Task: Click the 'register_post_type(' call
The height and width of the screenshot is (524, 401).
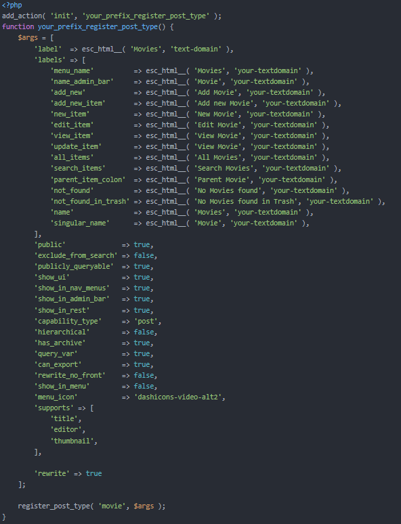Action: point(56,506)
